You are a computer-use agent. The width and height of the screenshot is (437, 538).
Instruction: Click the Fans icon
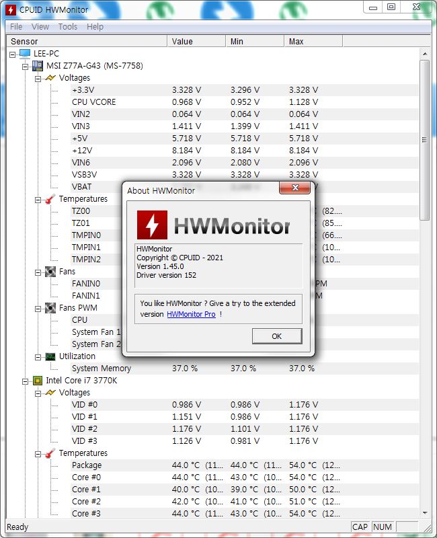50,272
